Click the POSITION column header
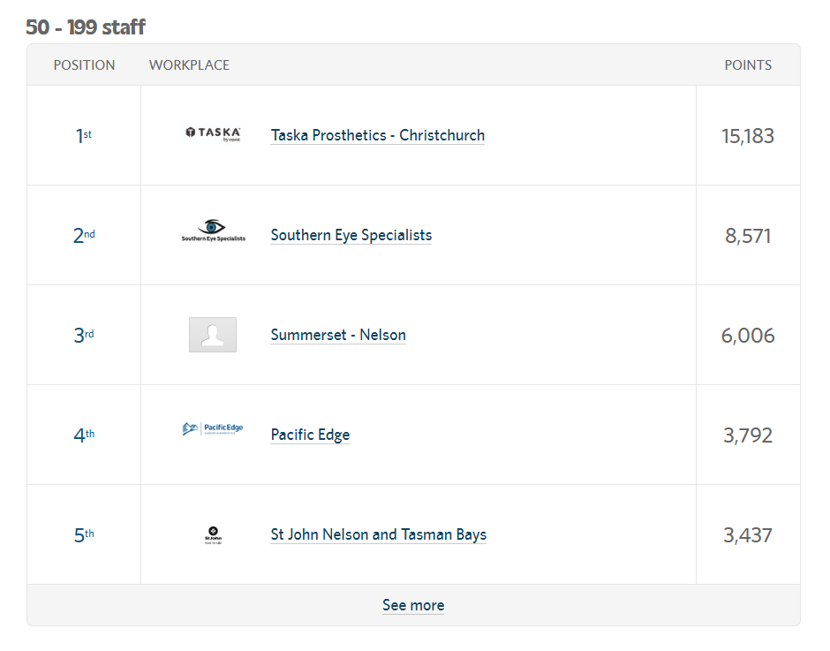 tap(84, 65)
